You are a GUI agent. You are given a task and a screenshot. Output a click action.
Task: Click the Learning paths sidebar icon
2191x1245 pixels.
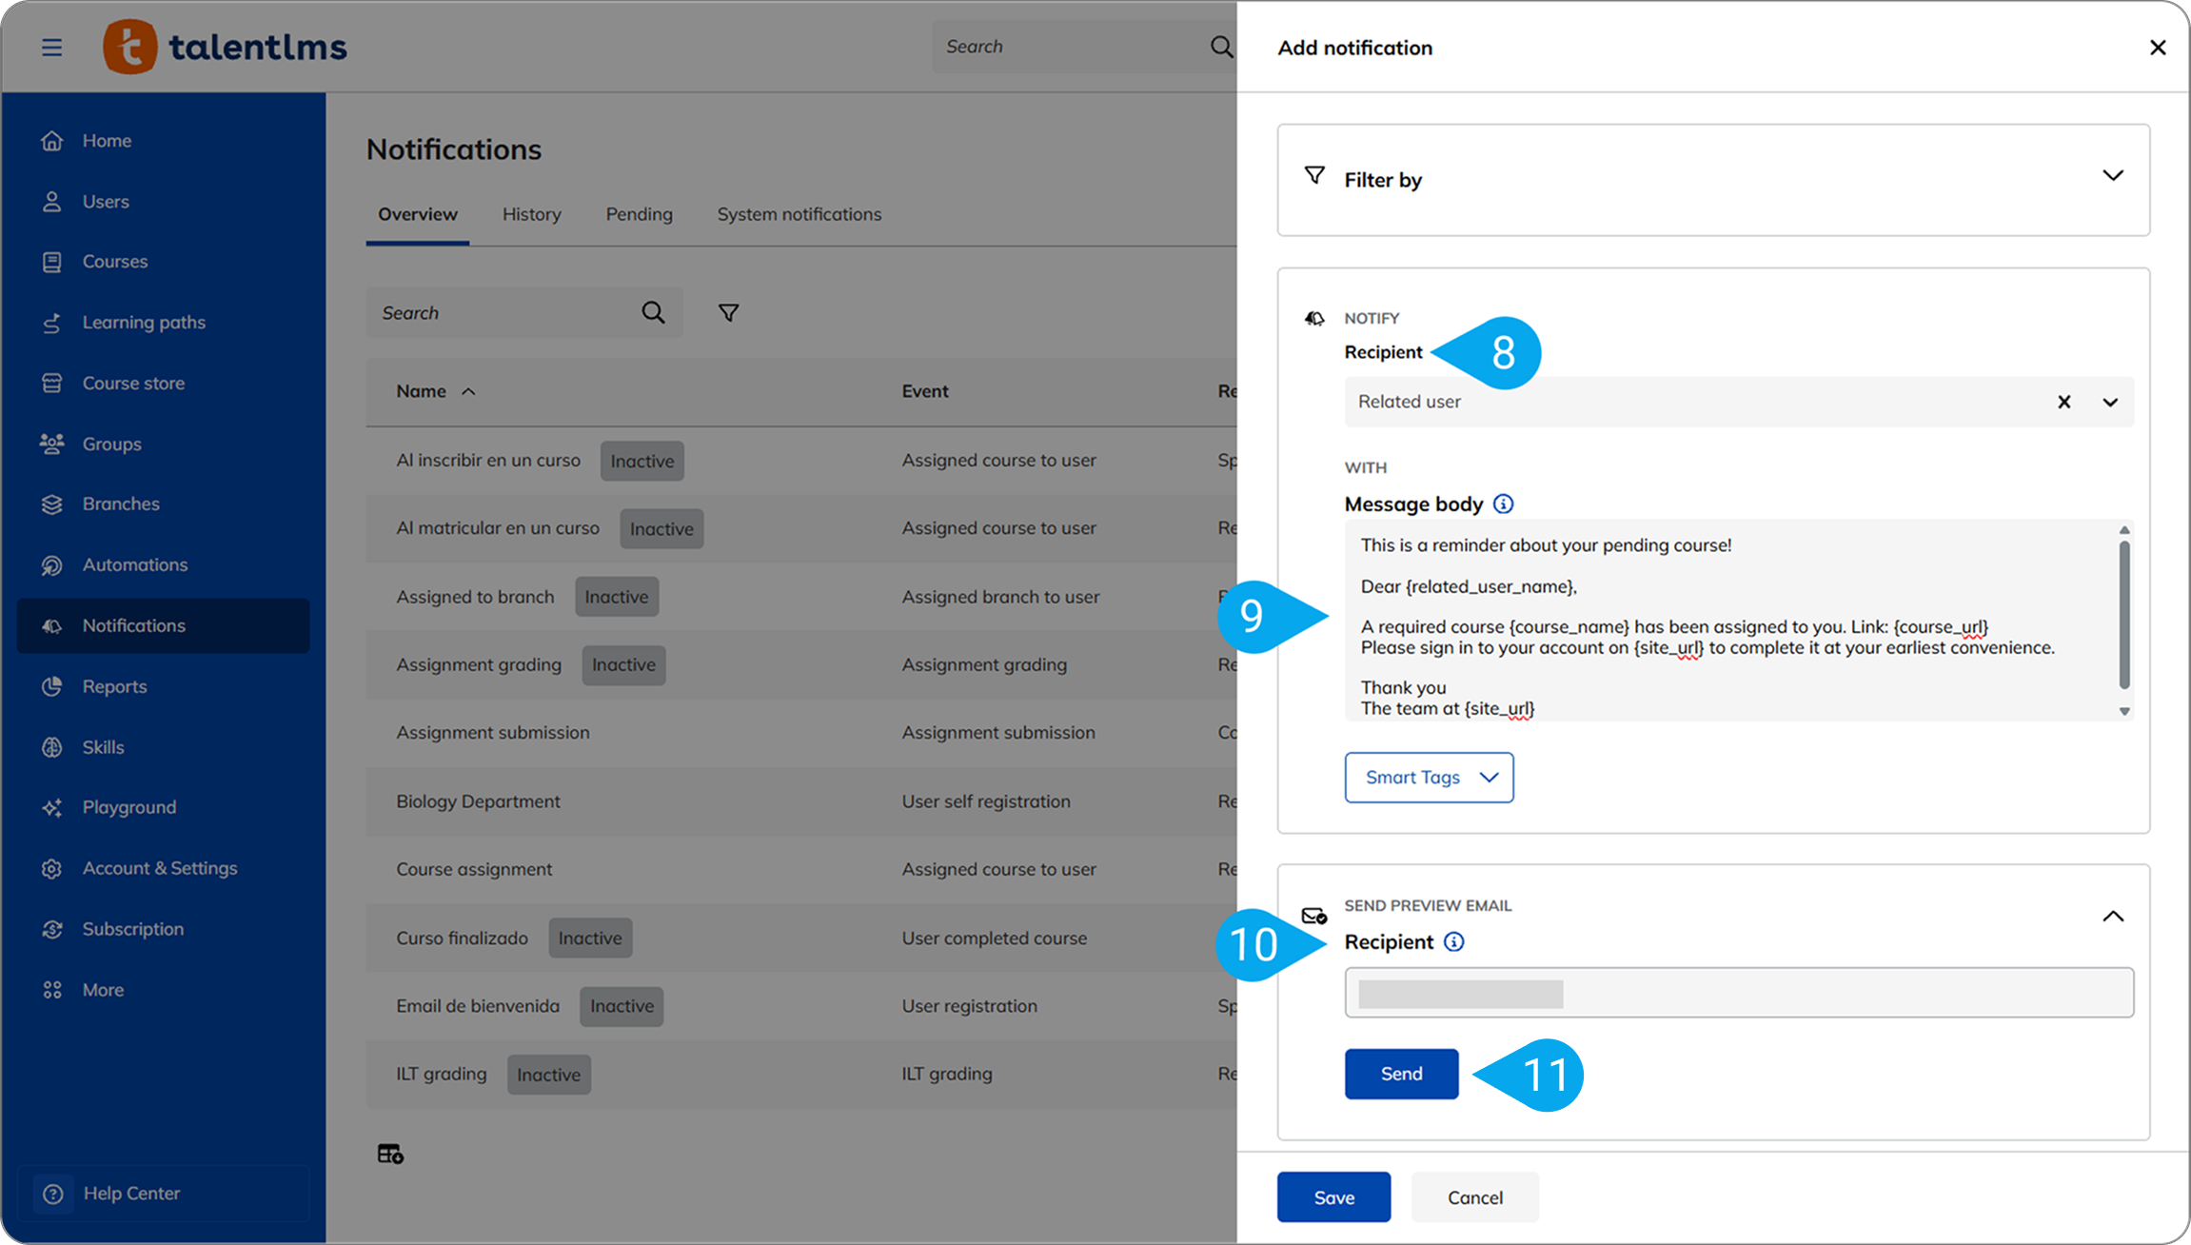coord(51,323)
